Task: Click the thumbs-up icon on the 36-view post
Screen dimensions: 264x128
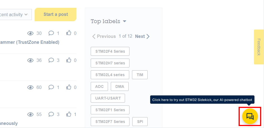Action: coord(69,60)
